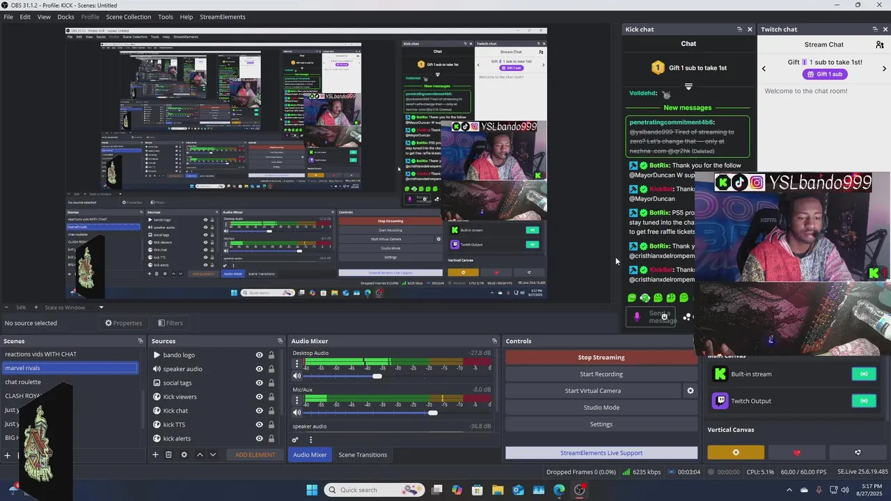891x501 pixels.
Task: Click Start Virtual Camera button
Action: [593, 390]
